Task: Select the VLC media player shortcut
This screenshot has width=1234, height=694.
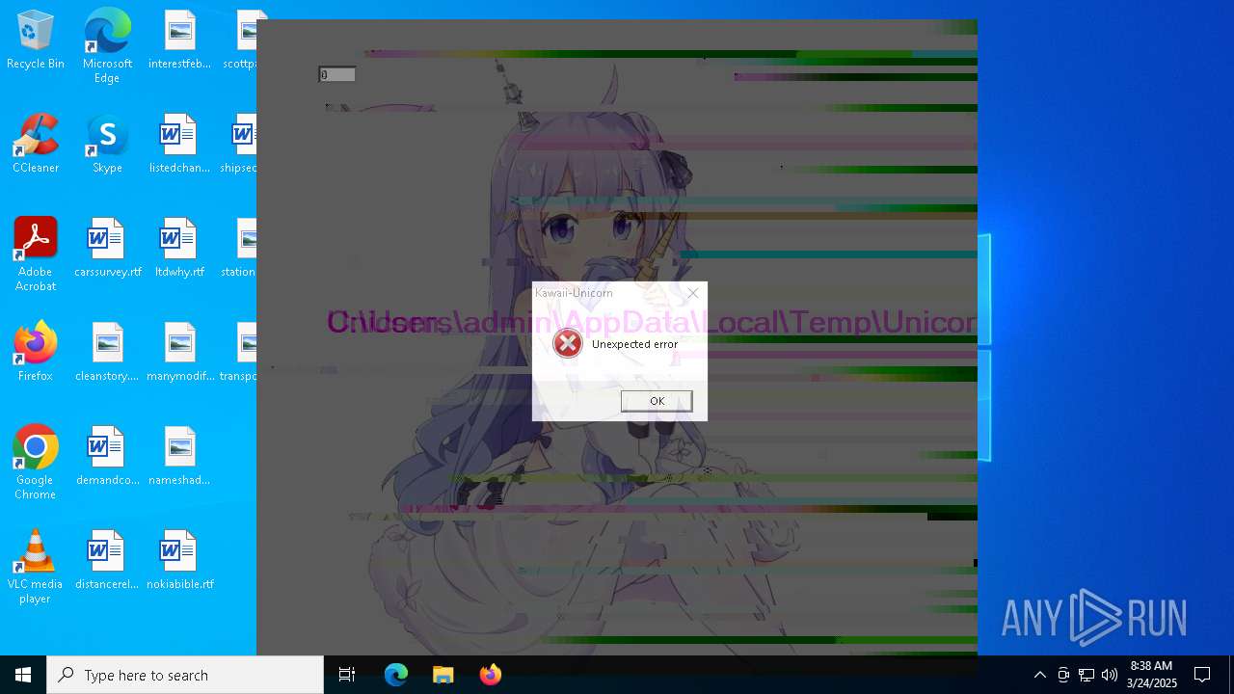Action: 36,567
